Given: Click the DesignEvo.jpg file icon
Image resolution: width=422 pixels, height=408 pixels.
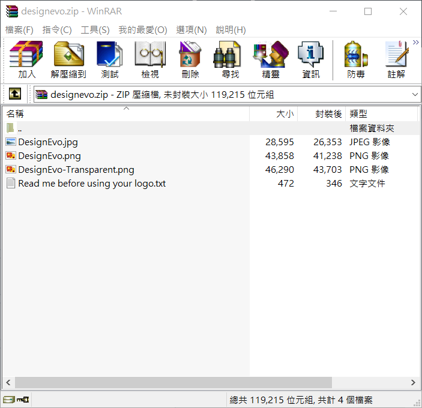Looking at the screenshot, I should pos(11,142).
